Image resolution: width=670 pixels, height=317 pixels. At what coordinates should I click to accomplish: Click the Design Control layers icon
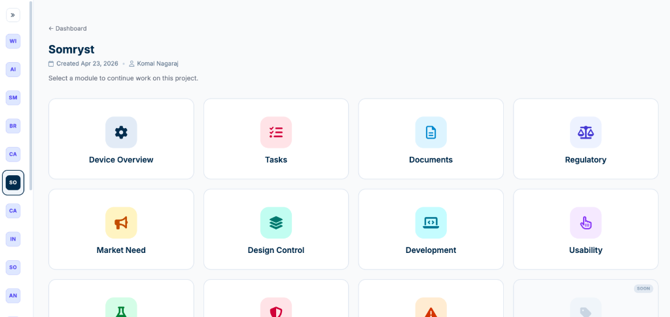pos(276,223)
